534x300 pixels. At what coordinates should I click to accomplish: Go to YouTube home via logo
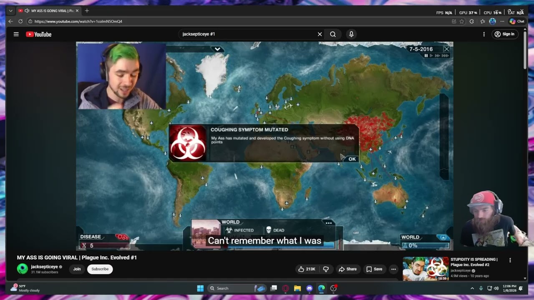pyautogui.click(x=39, y=34)
